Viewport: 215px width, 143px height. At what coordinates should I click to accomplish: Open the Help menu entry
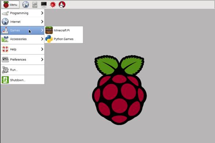(x=22, y=49)
